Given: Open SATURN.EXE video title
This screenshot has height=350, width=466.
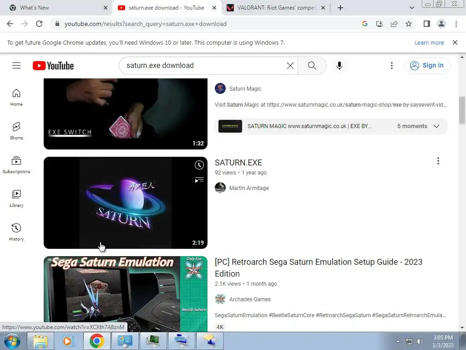Looking at the screenshot, I should click(238, 163).
